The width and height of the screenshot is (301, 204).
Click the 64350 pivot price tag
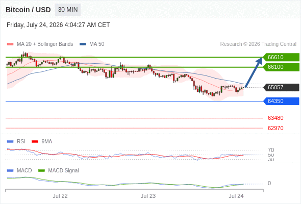coord(281,101)
